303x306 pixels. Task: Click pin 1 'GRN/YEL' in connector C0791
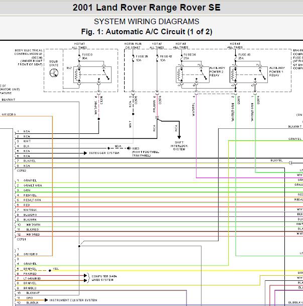pyautogui.click(x=30, y=180)
